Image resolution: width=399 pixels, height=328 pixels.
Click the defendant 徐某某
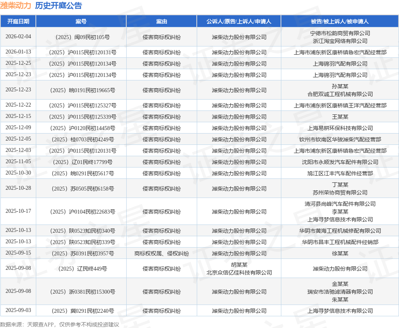340,253
